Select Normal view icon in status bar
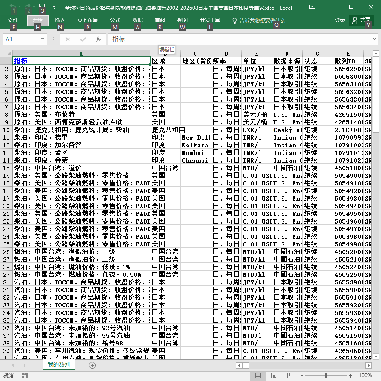 pos(258,375)
